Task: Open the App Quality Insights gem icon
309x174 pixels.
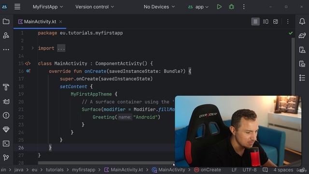Action: 6,130
